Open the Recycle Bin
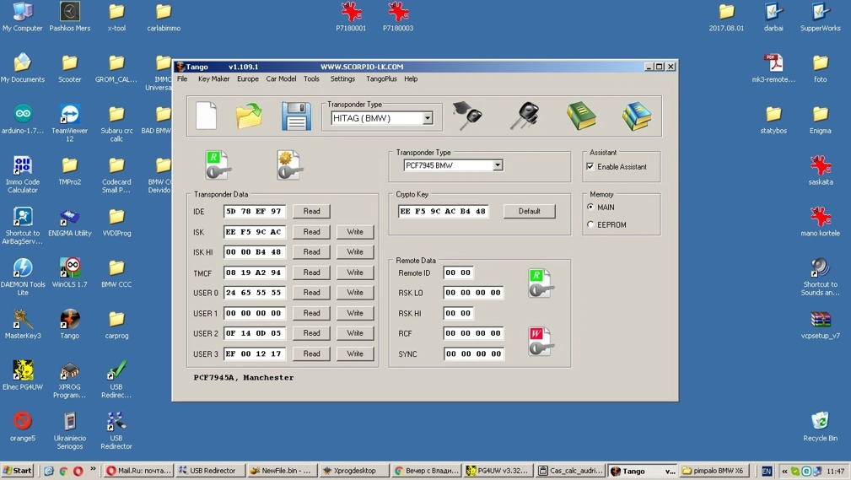 [820, 426]
